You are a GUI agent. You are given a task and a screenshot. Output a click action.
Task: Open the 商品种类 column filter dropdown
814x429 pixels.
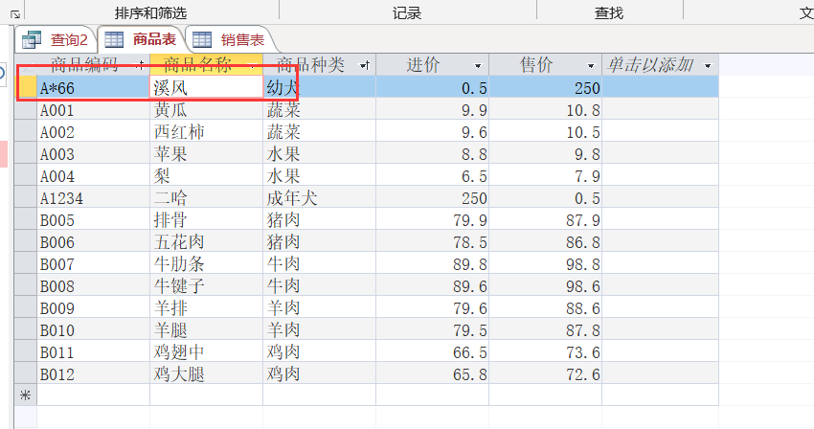coord(365,65)
